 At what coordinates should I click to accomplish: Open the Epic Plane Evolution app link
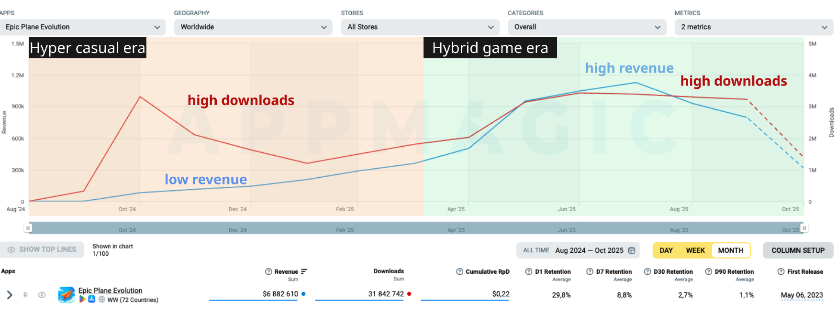tap(111, 290)
